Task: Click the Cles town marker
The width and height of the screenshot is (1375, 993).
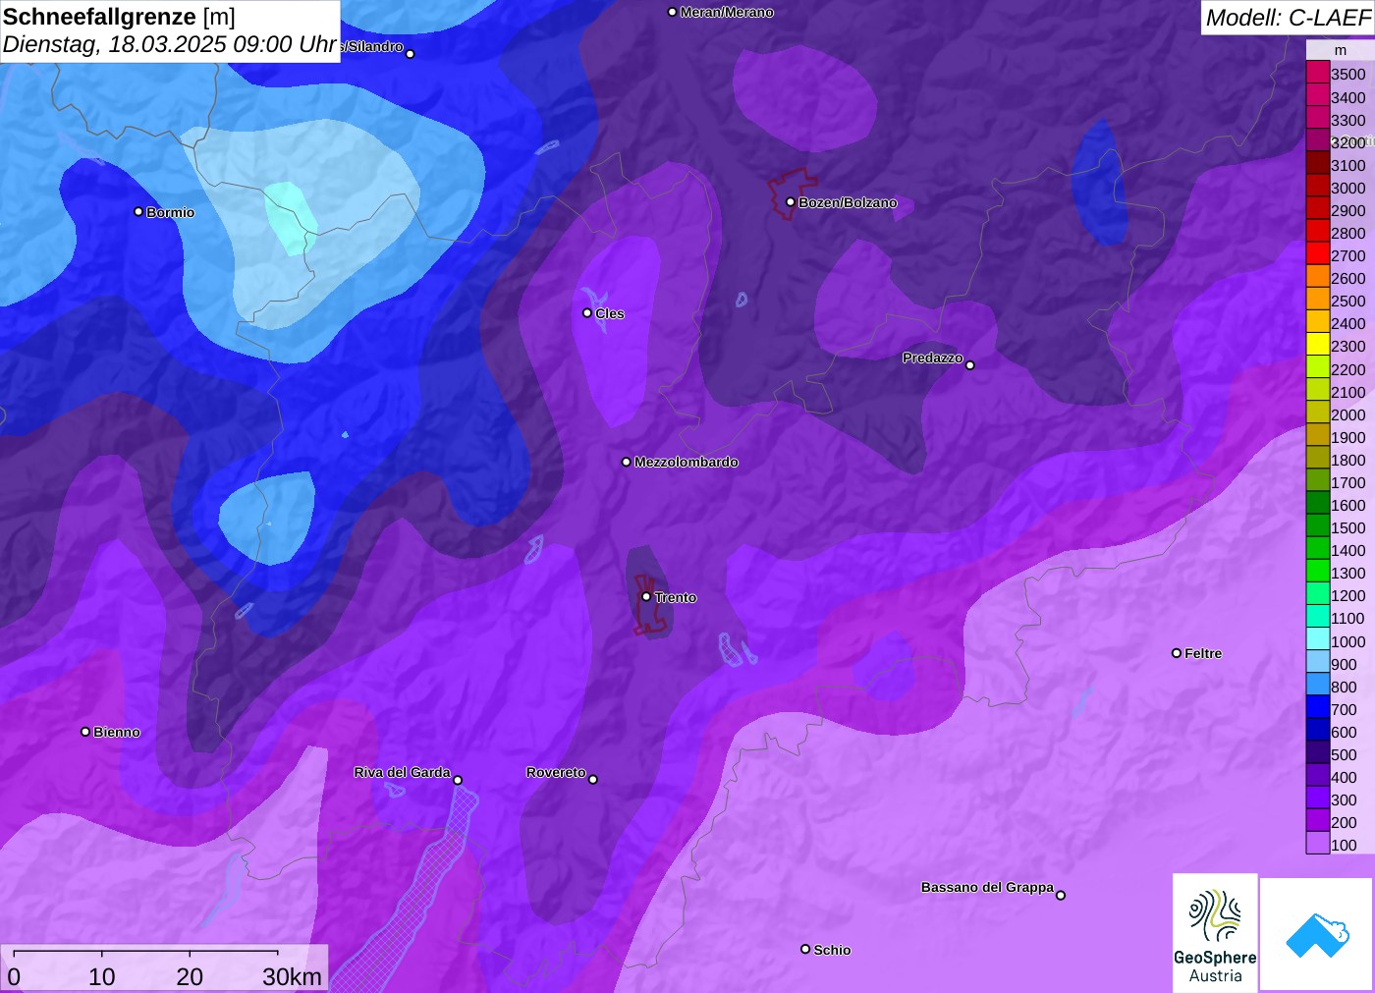Action: 587,313
